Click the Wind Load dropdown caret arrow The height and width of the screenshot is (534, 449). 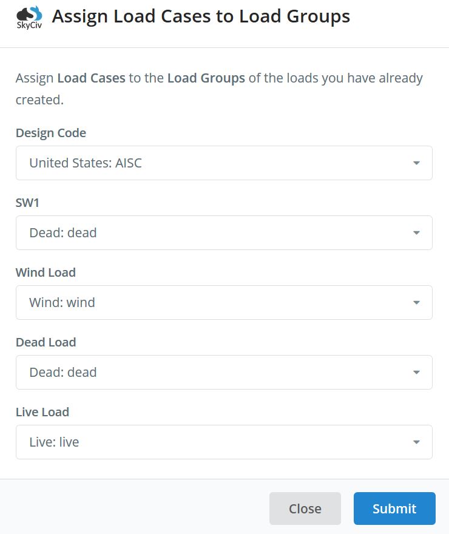pyautogui.click(x=416, y=303)
